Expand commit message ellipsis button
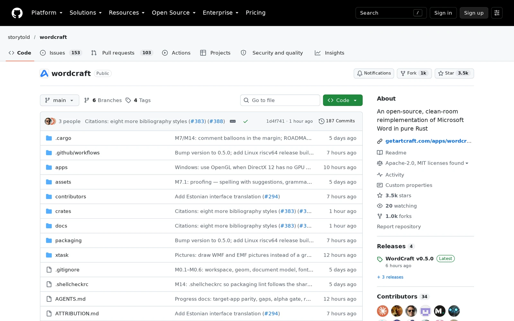This screenshot has width=514, height=321. (x=233, y=121)
